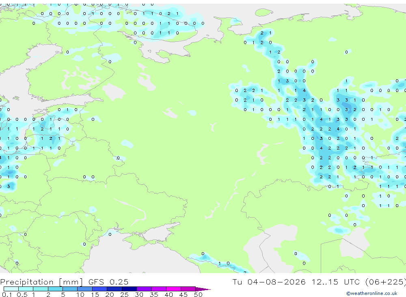Click the above-50 mm legend arrow tip
The image size is (406, 297).
coord(203,289)
